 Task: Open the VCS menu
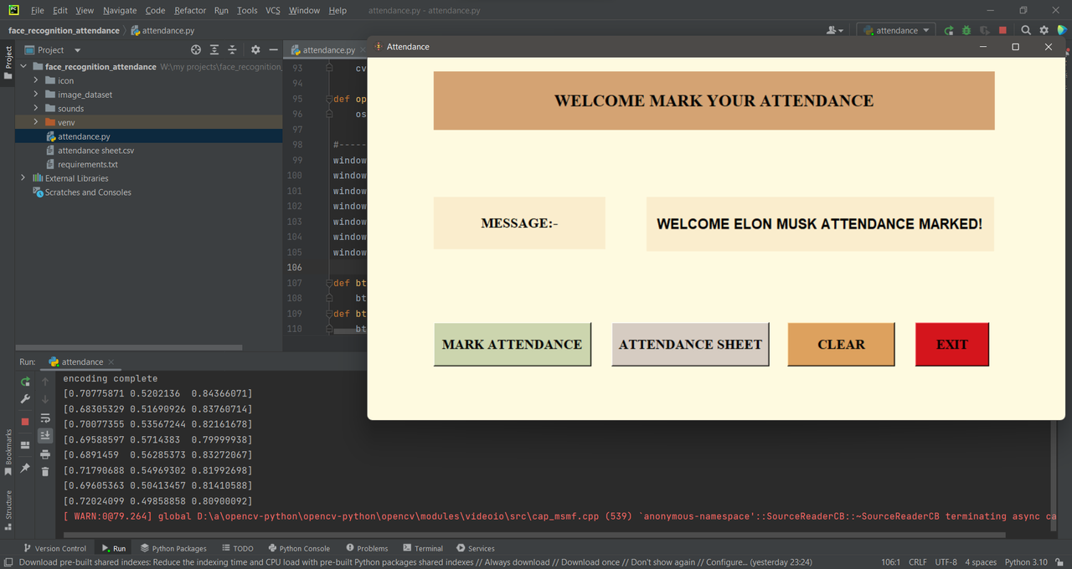point(273,10)
